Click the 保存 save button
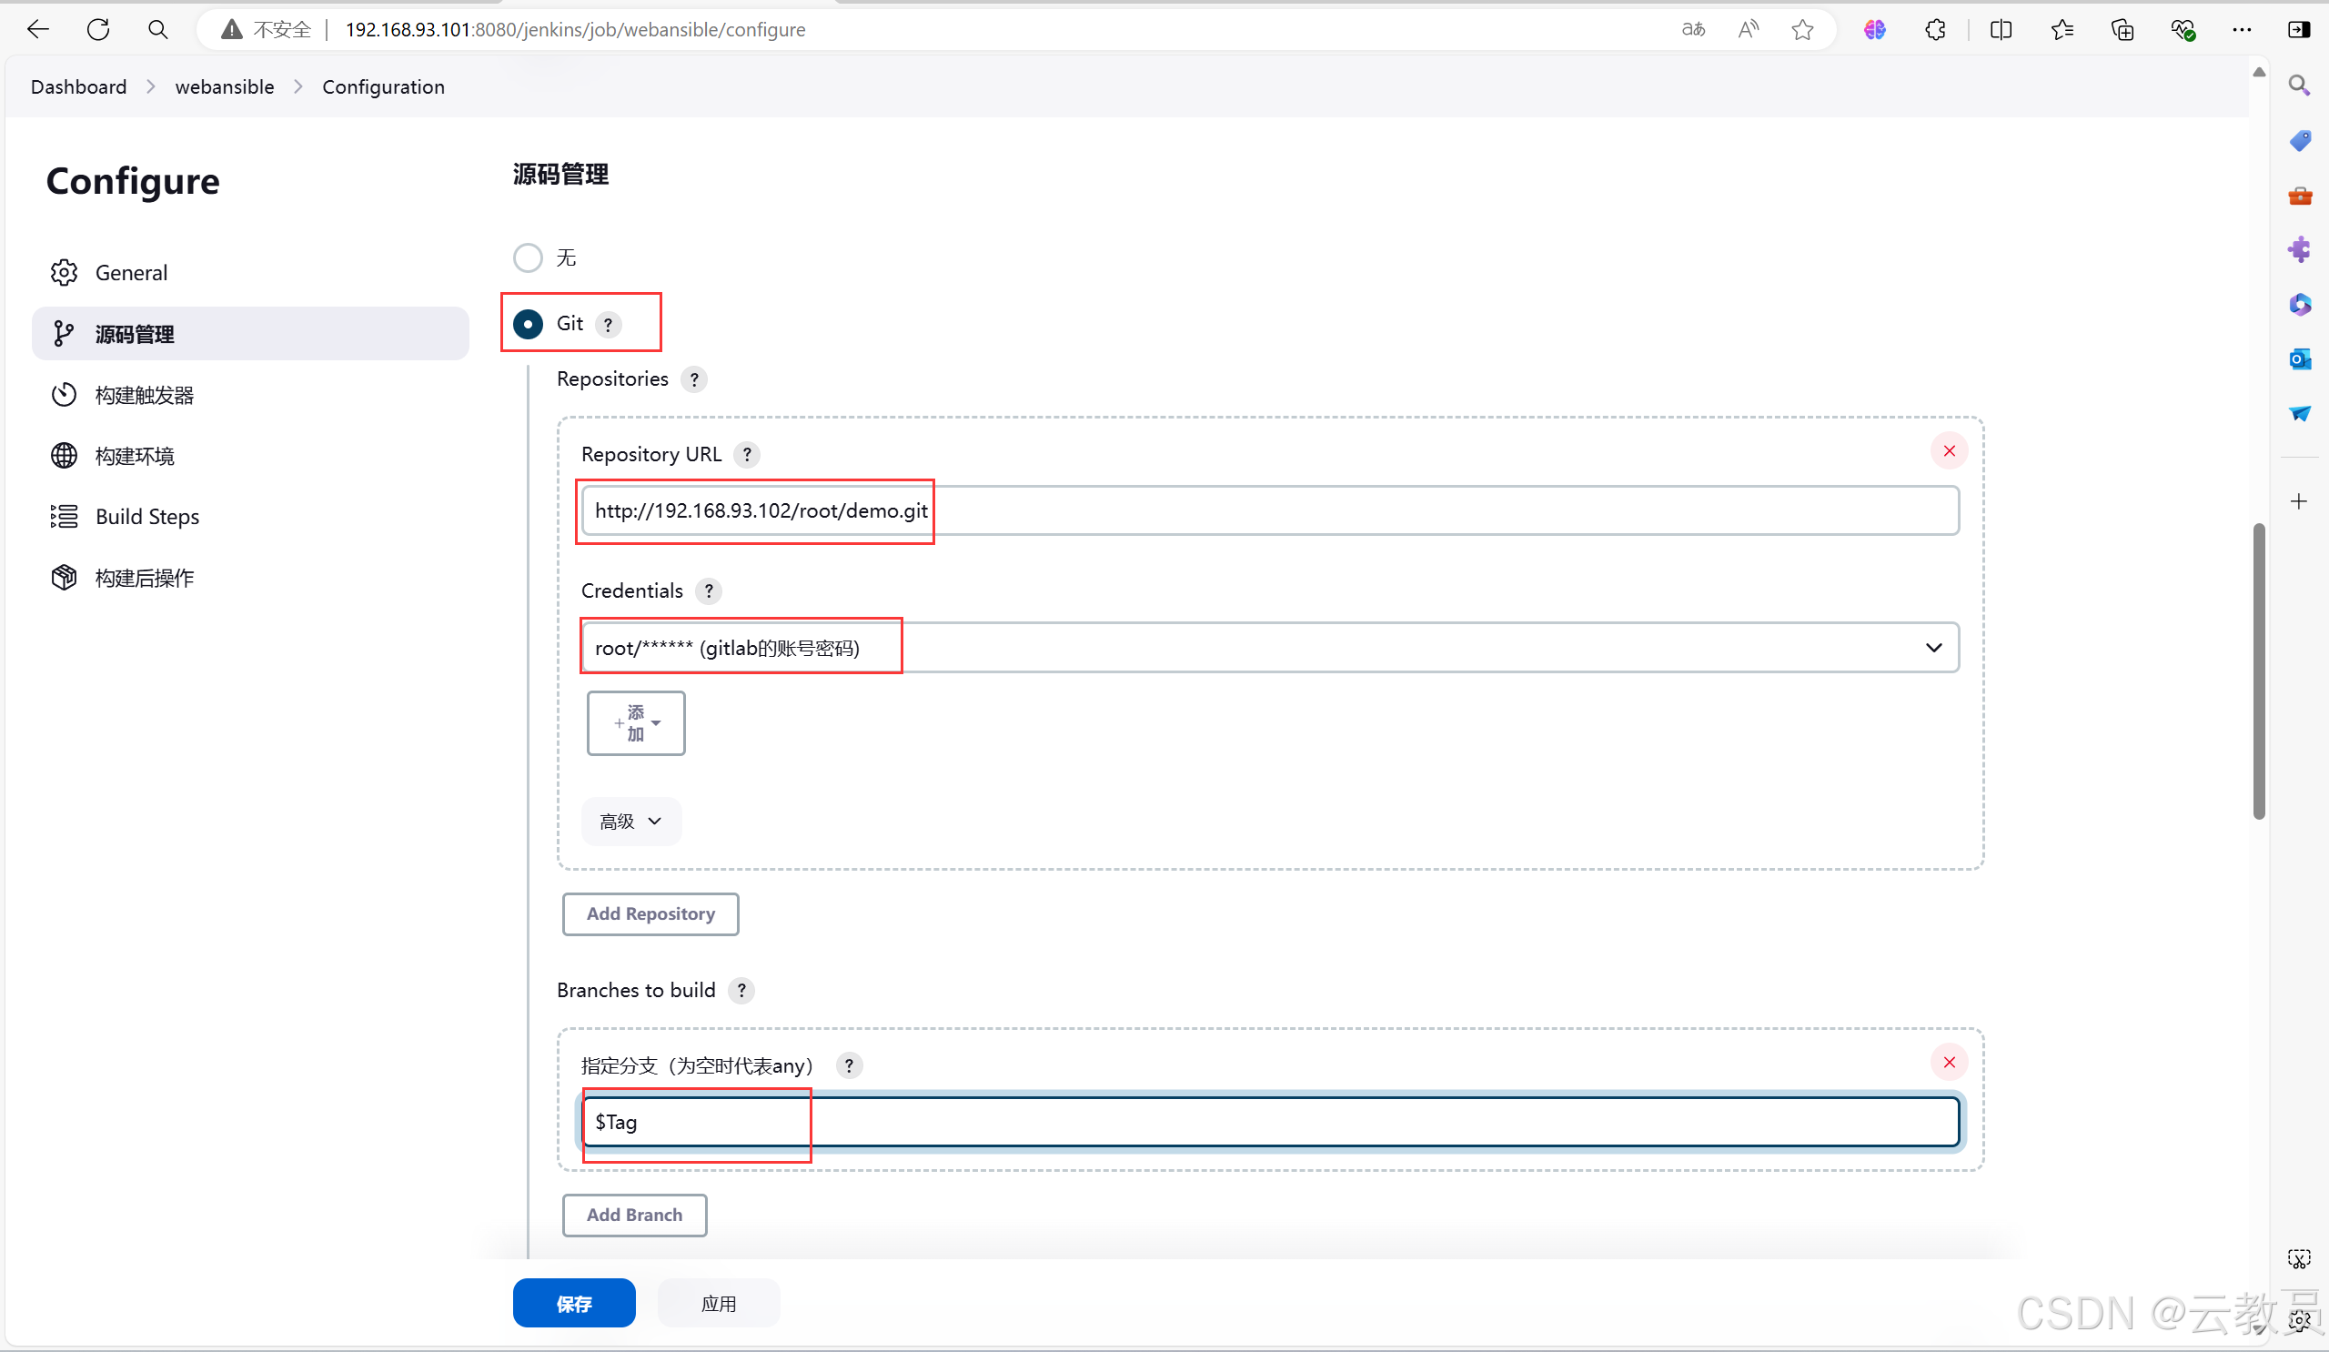This screenshot has height=1352, width=2329. point(574,1303)
